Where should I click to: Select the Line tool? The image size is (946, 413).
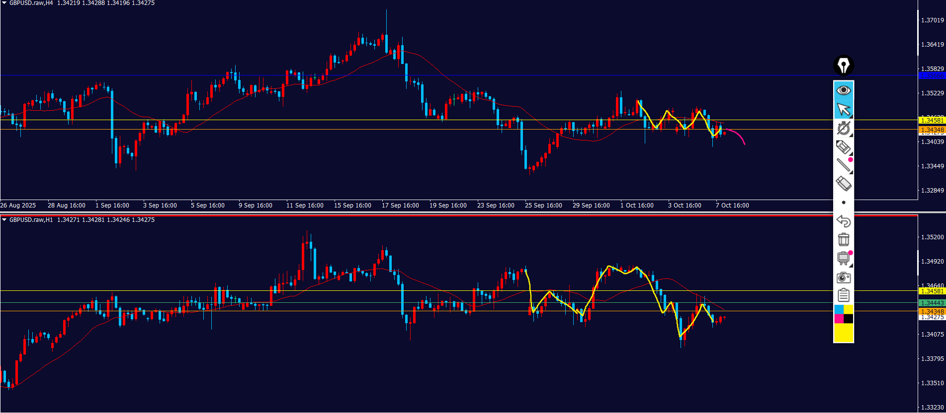[843, 165]
